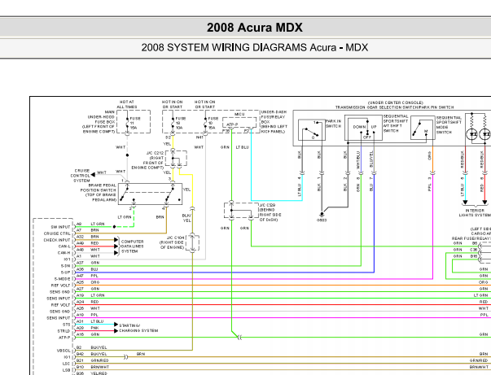Click the 'FUSE 11 15A' label

134,123
